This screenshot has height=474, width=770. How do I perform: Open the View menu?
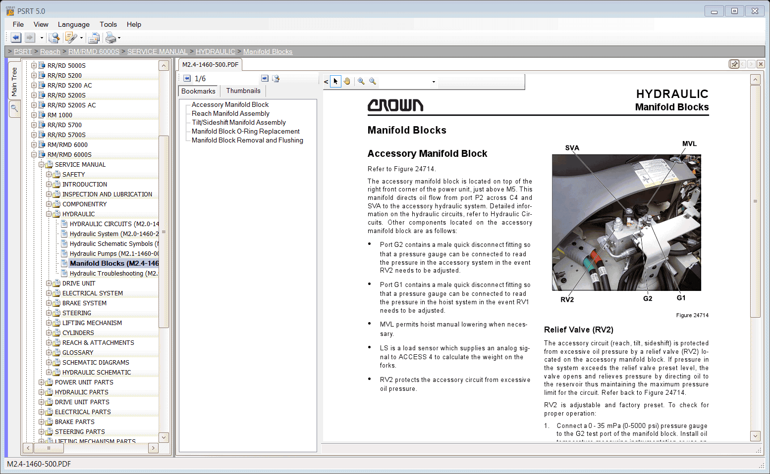pyautogui.click(x=41, y=24)
